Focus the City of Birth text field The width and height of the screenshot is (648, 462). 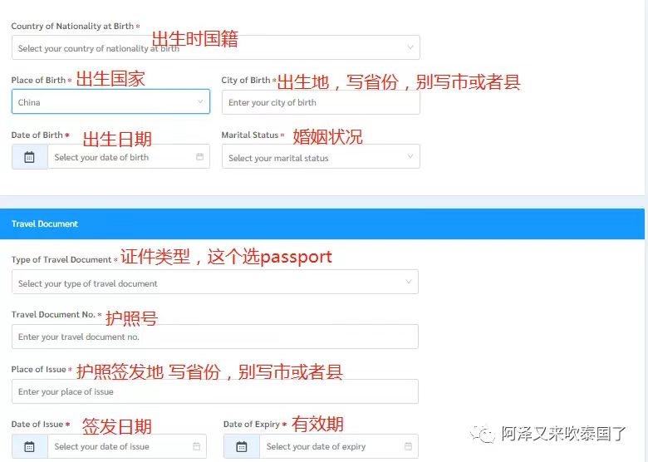point(320,102)
